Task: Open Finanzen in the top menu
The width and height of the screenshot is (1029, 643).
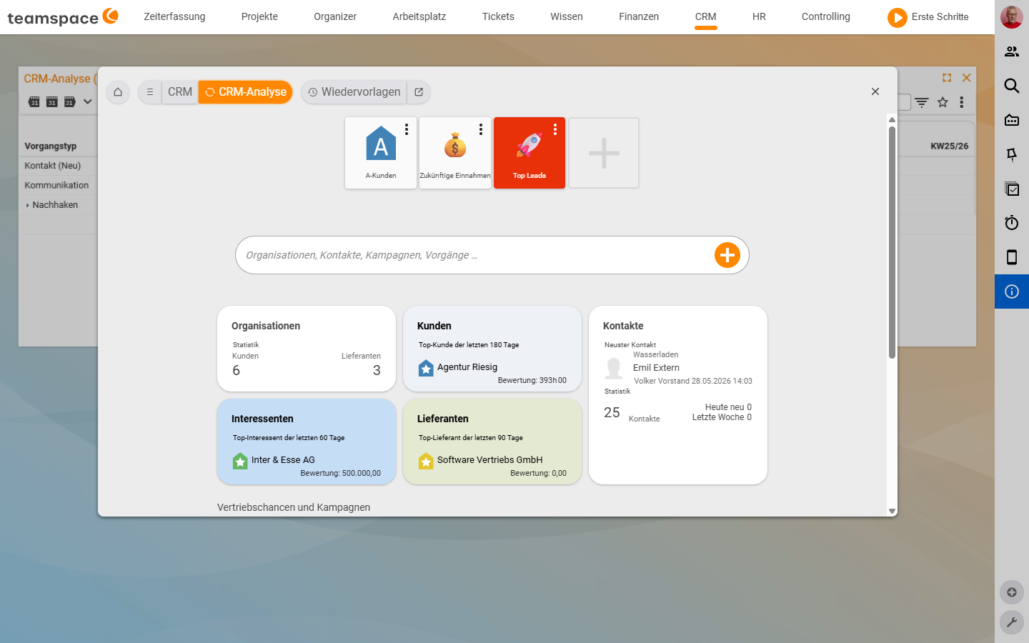Action: [639, 16]
